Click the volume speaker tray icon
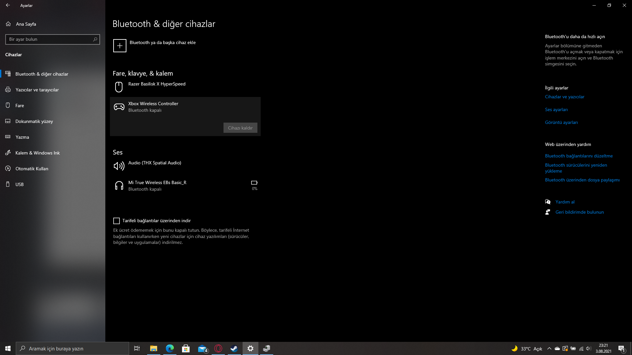The height and width of the screenshot is (355, 632). click(589, 348)
